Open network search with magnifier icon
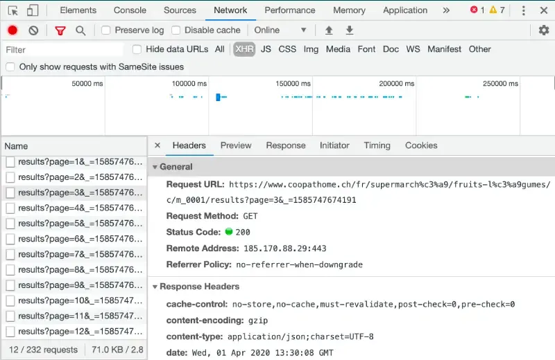 [80, 30]
